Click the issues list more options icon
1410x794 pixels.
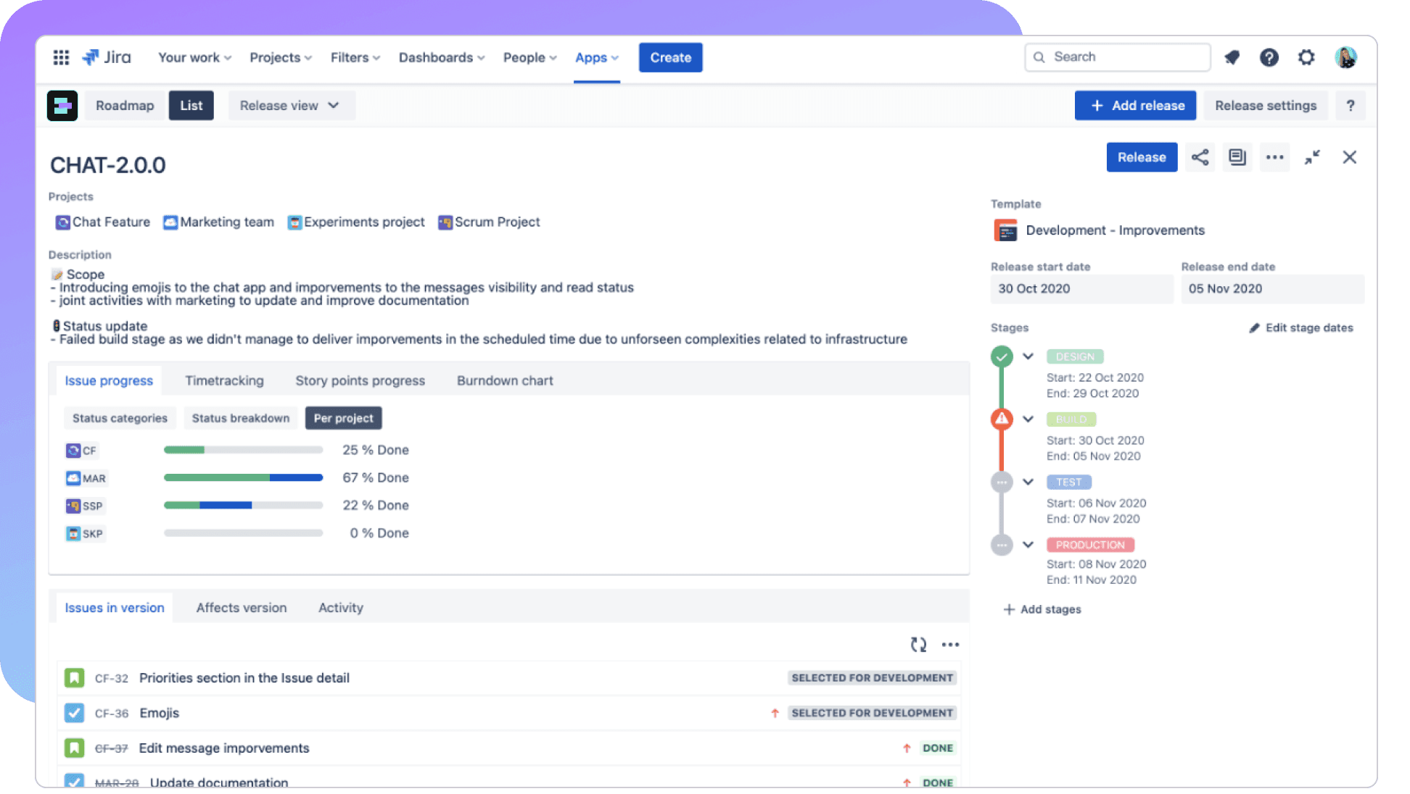click(x=949, y=645)
